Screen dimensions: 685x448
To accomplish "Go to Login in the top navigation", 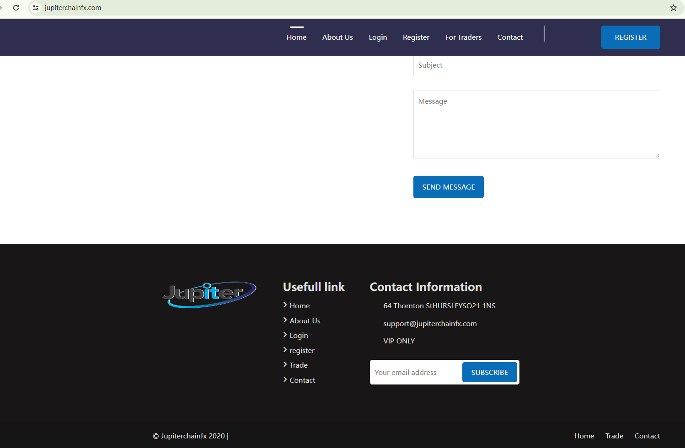I will [x=378, y=37].
